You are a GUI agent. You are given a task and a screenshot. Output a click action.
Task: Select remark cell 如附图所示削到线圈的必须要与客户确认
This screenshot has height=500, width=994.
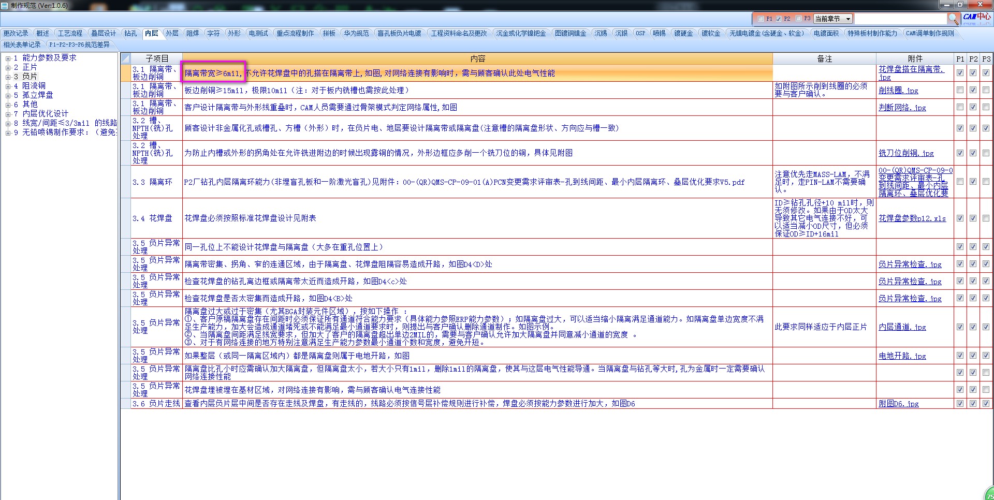click(x=824, y=90)
